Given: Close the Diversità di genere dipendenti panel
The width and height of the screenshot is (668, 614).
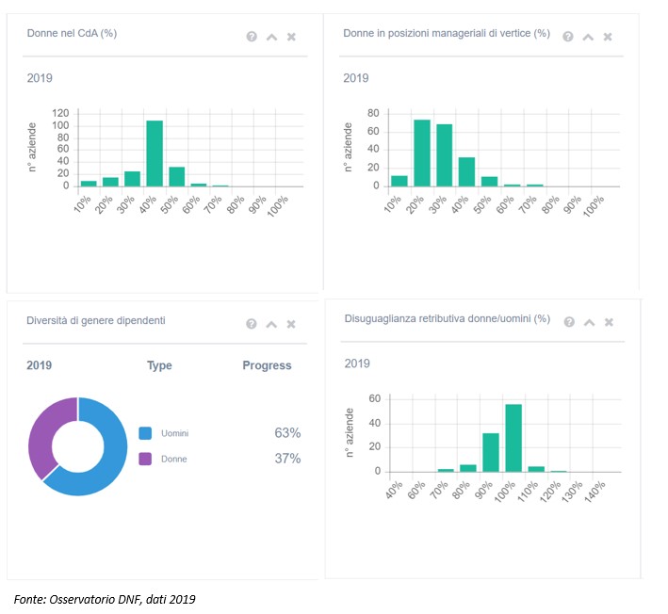Looking at the screenshot, I should [291, 324].
